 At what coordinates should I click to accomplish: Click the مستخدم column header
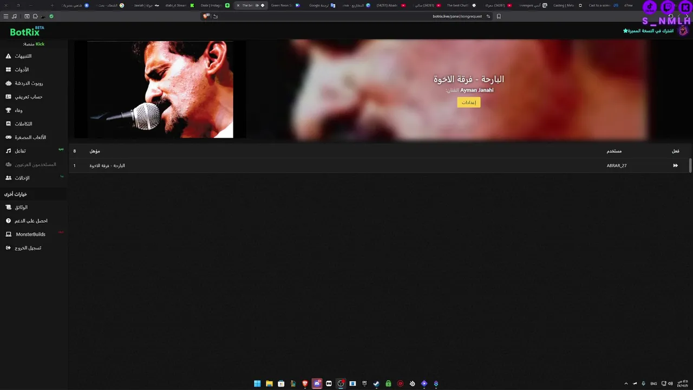coord(614,151)
